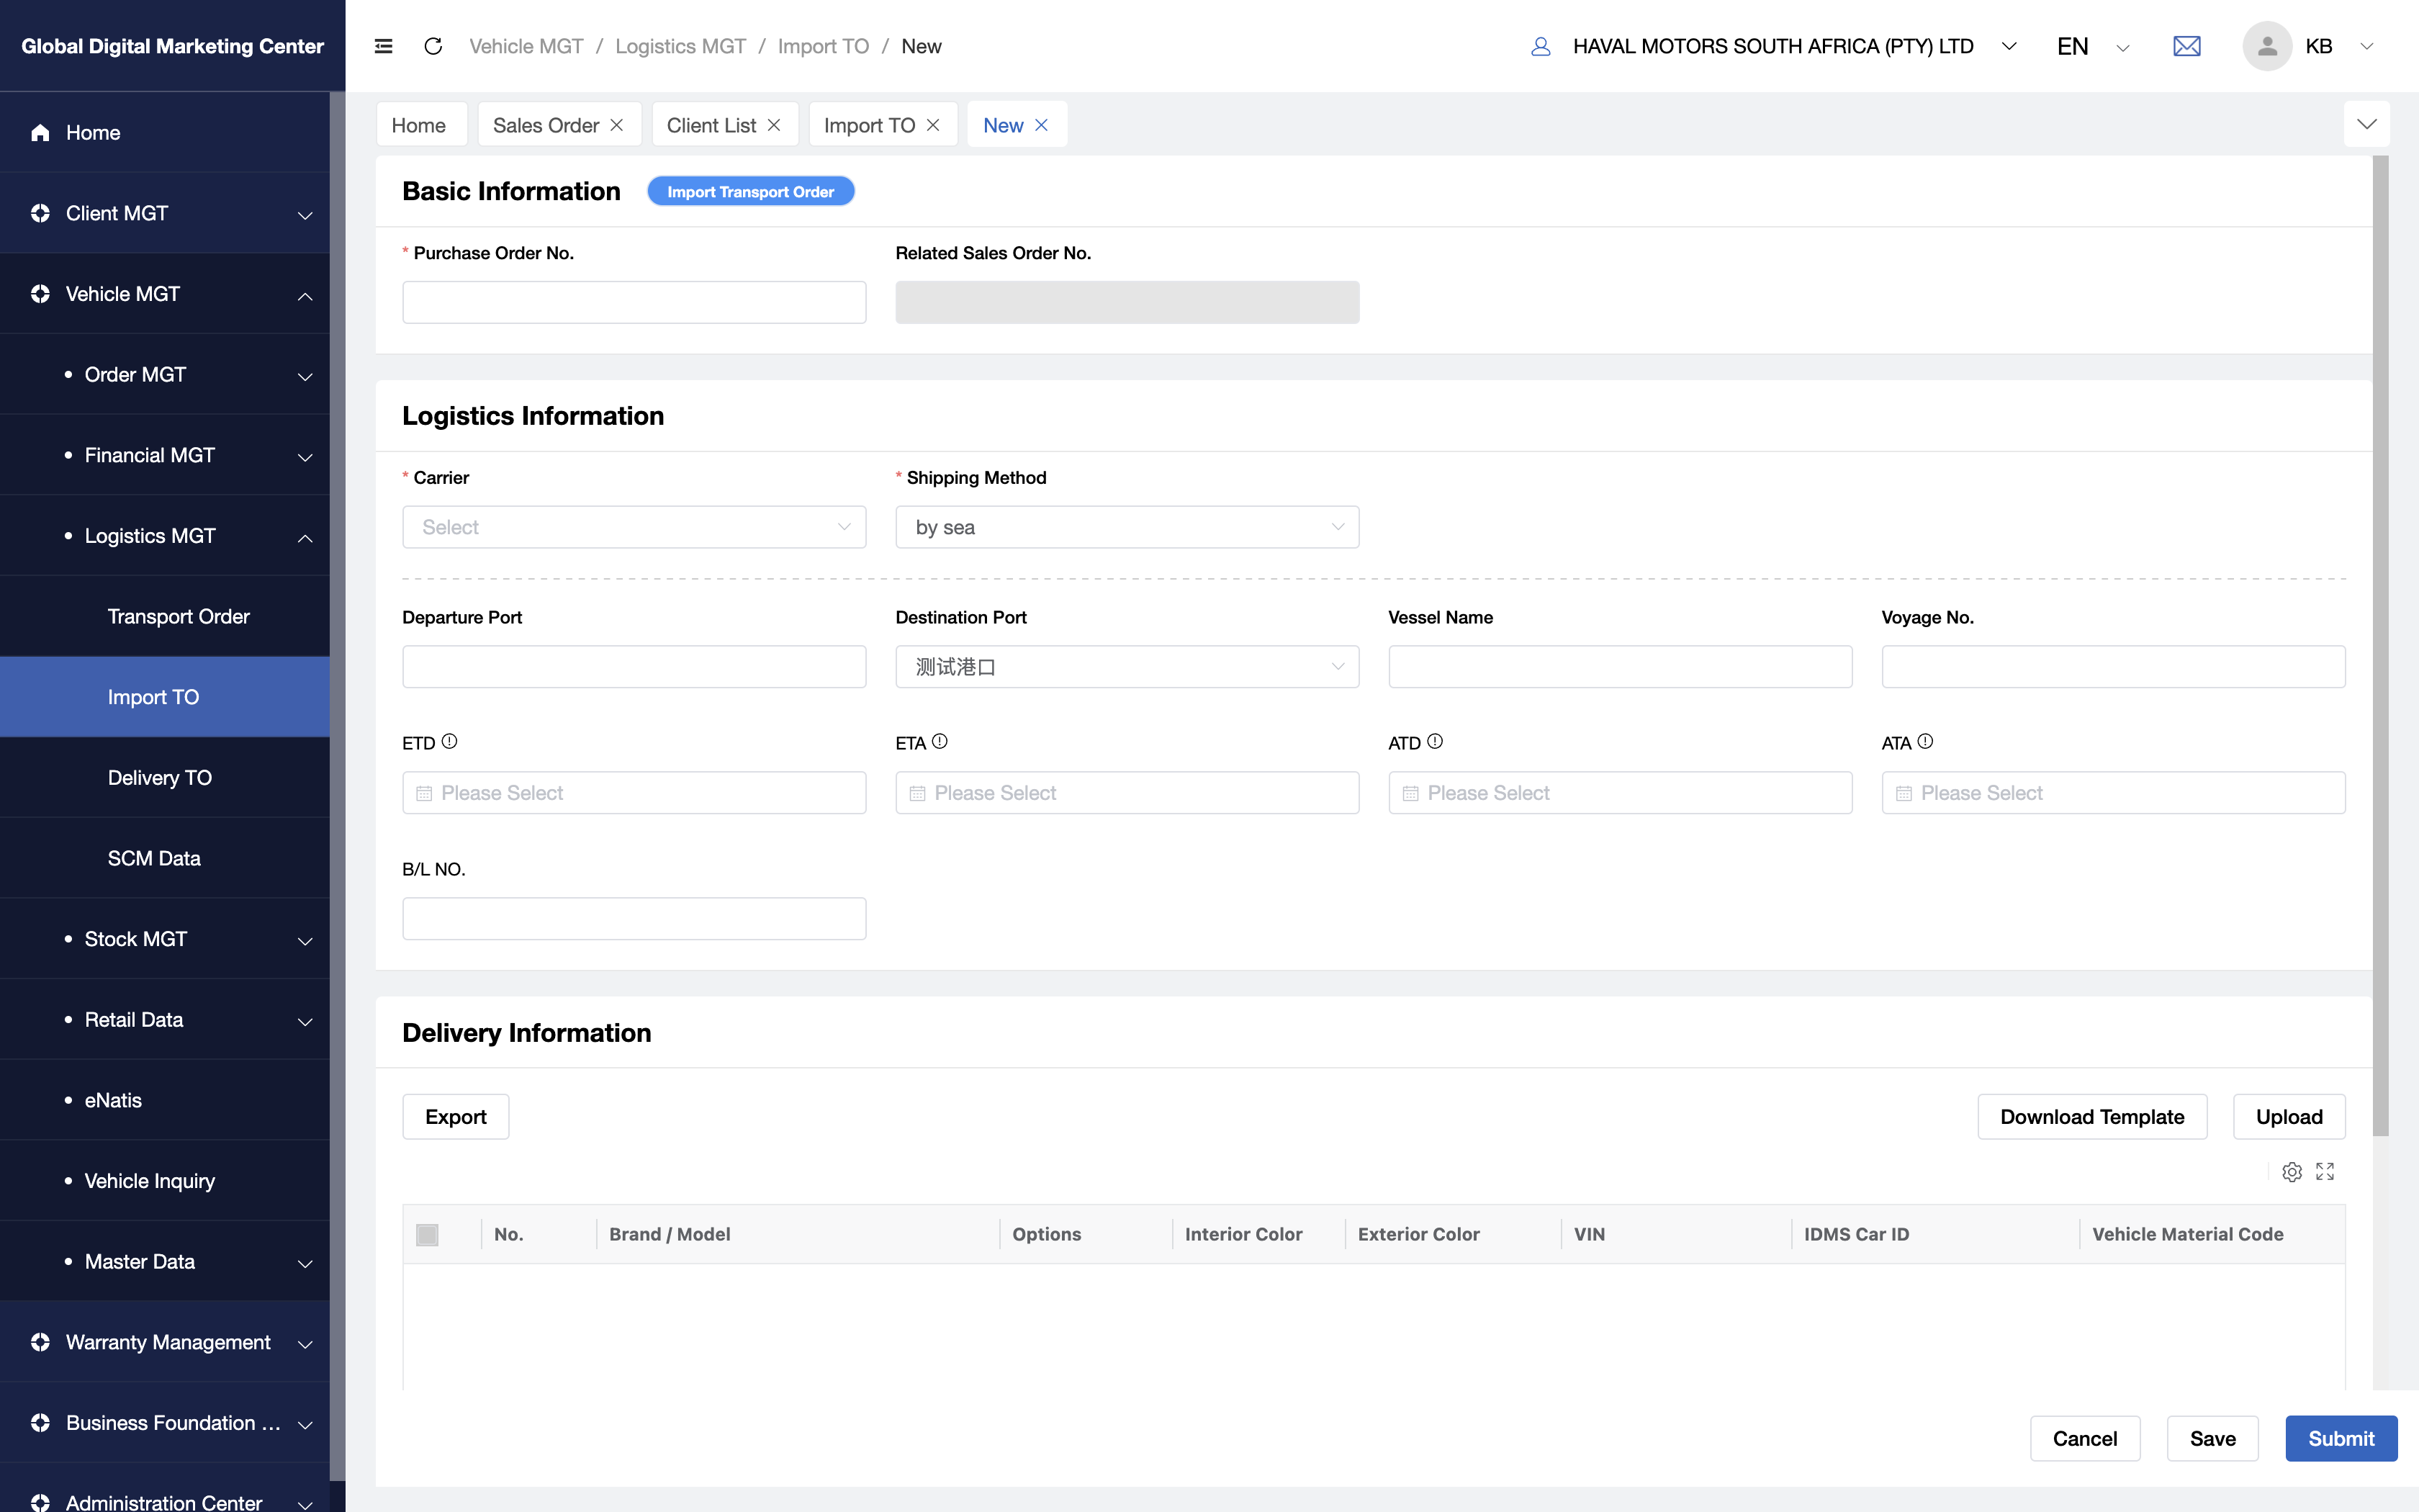Open the mail inbox envelope icon
Screen dimensions: 2419x1512
2187,46
